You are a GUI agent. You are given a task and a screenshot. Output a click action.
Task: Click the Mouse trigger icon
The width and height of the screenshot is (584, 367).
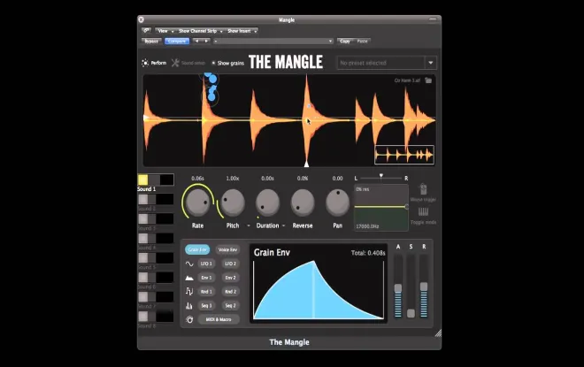(423, 189)
